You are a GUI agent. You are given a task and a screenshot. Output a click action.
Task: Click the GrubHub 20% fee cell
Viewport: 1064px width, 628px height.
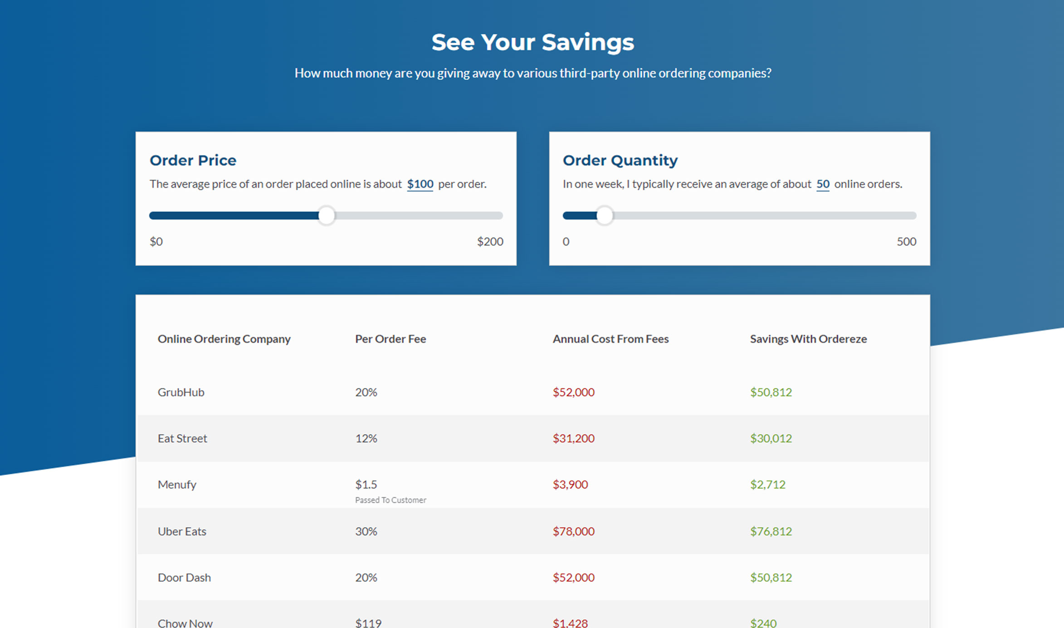coord(366,392)
